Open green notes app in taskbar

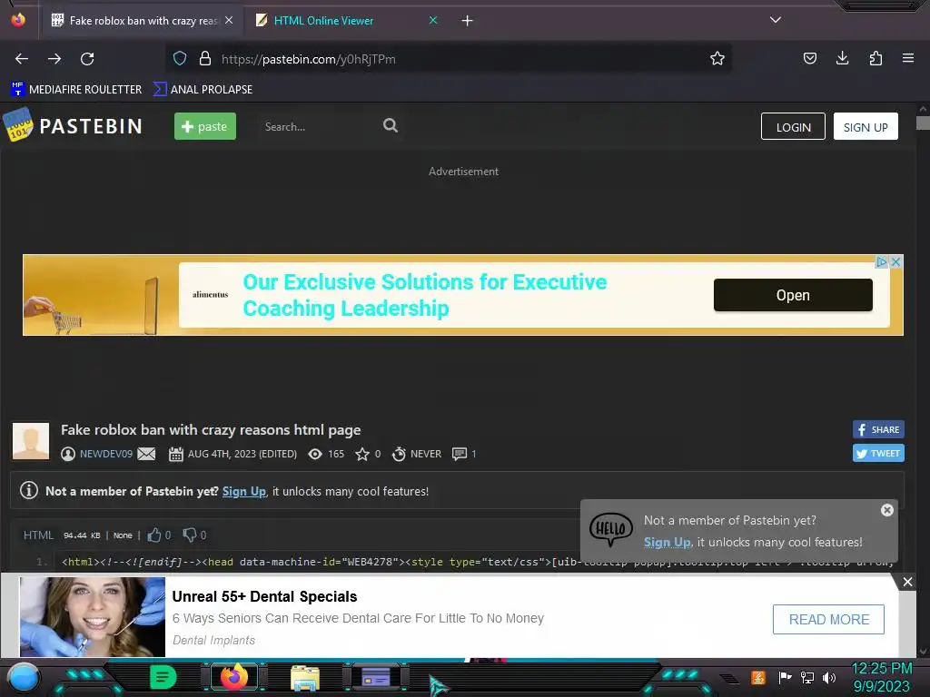(163, 677)
